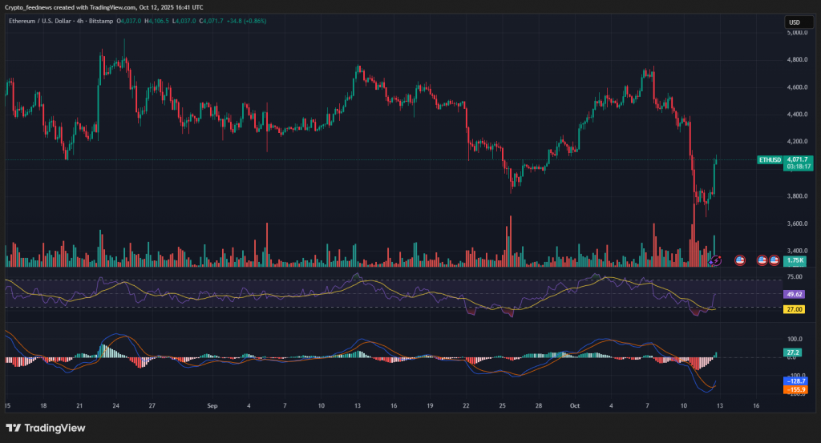Click the 75.00 RSI axis level
Screen dimensions: 821x443
tap(795, 276)
